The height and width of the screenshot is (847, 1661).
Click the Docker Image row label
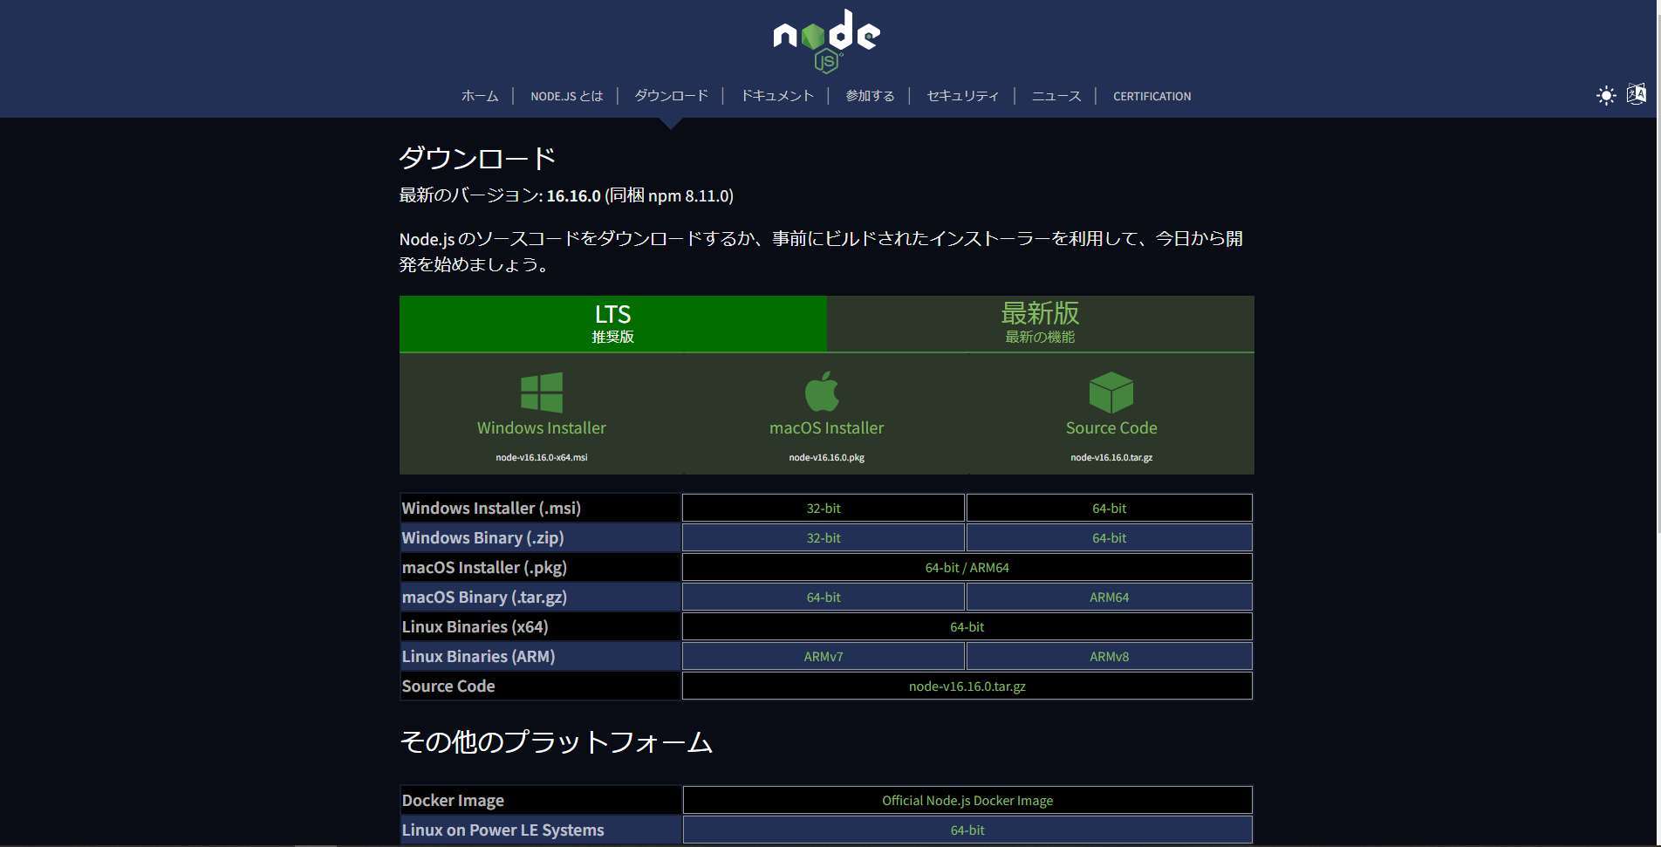pos(453,800)
